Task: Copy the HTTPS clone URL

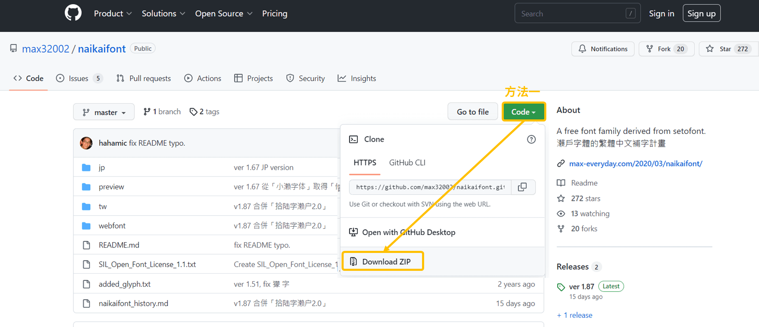Action: (x=523, y=187)
